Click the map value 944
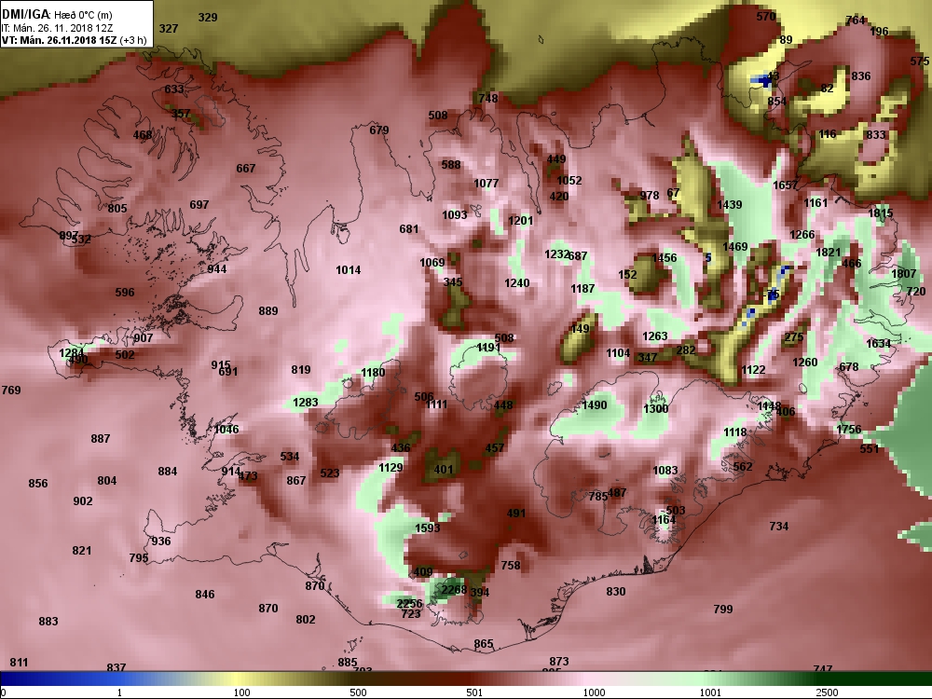 (x=217, y=268)
